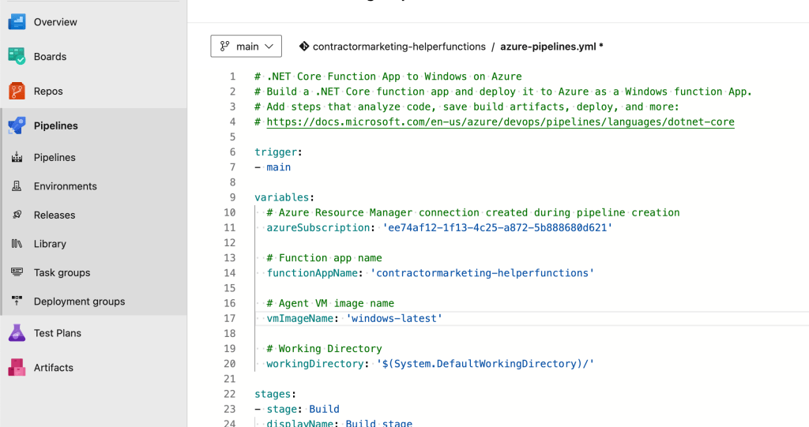
Task: Click the branch icon in main selector
Action: coord(224,47)
